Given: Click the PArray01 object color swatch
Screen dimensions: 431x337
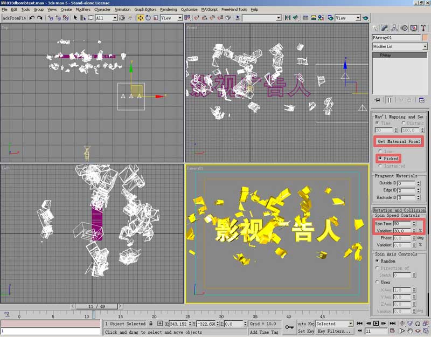Looking at the screenshot, I should pyautogui.click(x=425, y=38).
